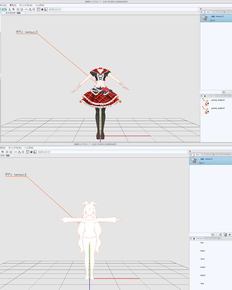The height and width of the screenshot is (290, 232).
Task: Click the CLIPホームページ button
Action: click(55, 9)
